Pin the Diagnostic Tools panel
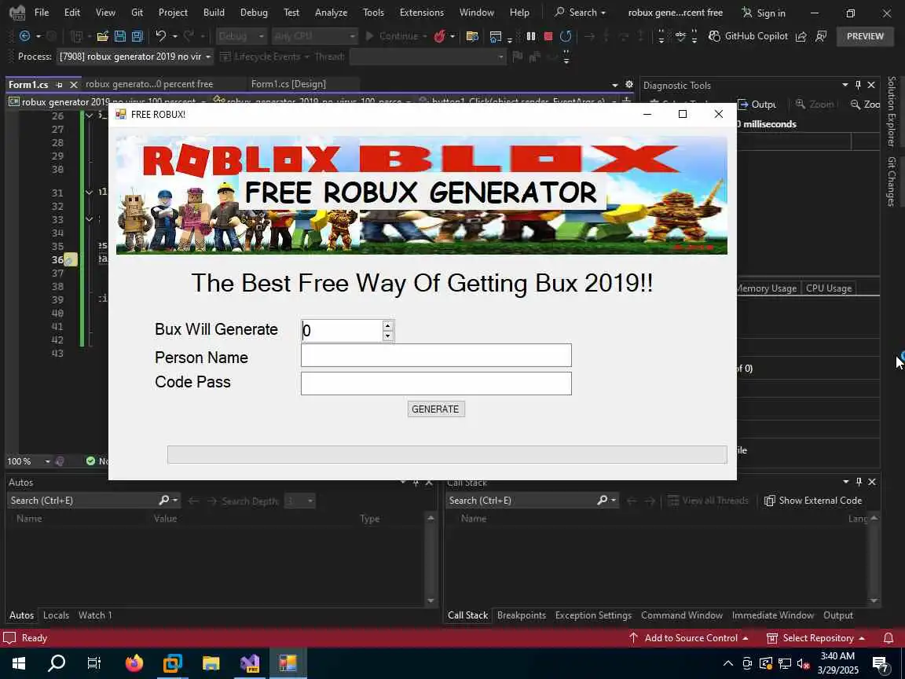This screenshot has width=905, height=679. [858, 85]
